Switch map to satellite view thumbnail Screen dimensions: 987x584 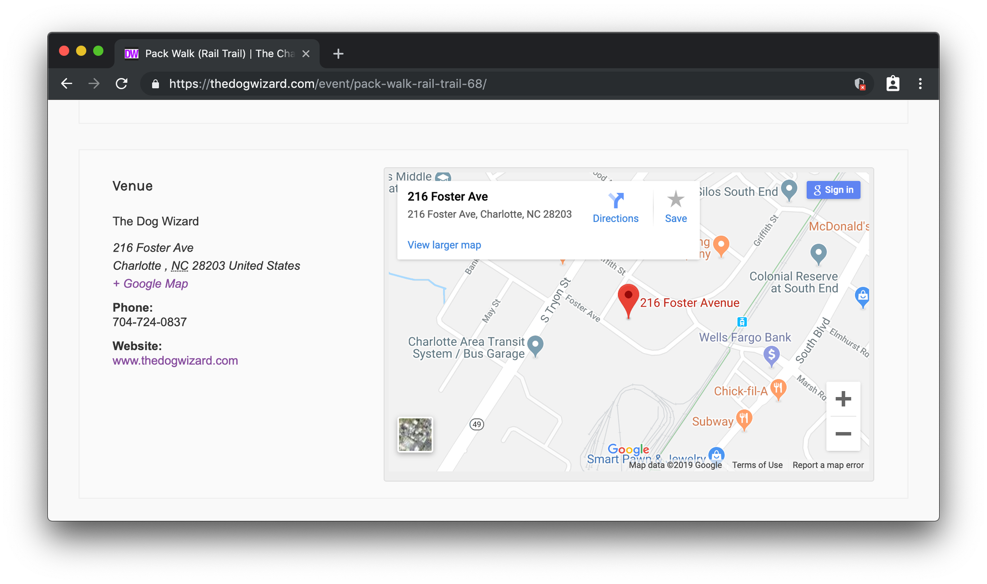click(415, 434)
